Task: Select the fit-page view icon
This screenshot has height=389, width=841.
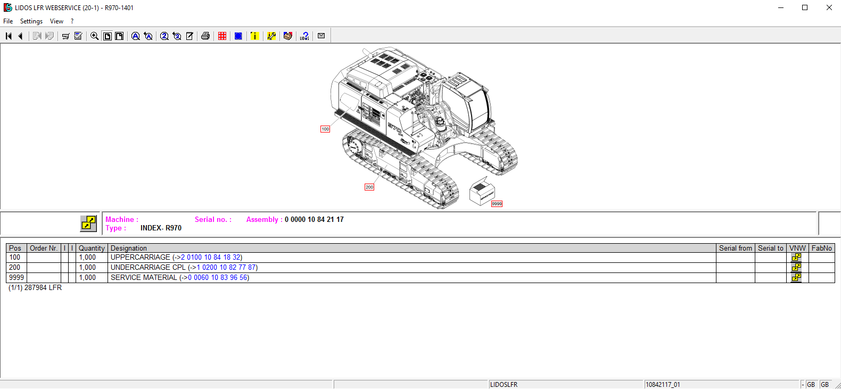Action: [107, 36]
